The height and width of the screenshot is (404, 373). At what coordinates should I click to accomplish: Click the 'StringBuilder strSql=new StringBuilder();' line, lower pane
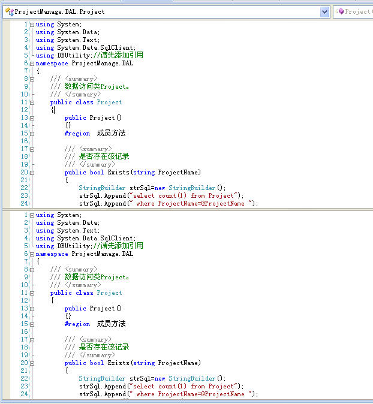[x=152, y=378]
